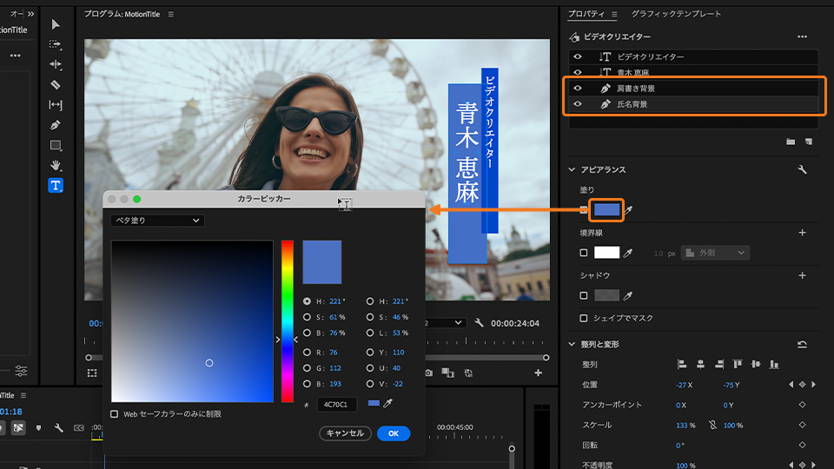Pick fill color with eyedropper
This screenshot has height=469, width=834.
pyautogui.click(x=628, y=210)
